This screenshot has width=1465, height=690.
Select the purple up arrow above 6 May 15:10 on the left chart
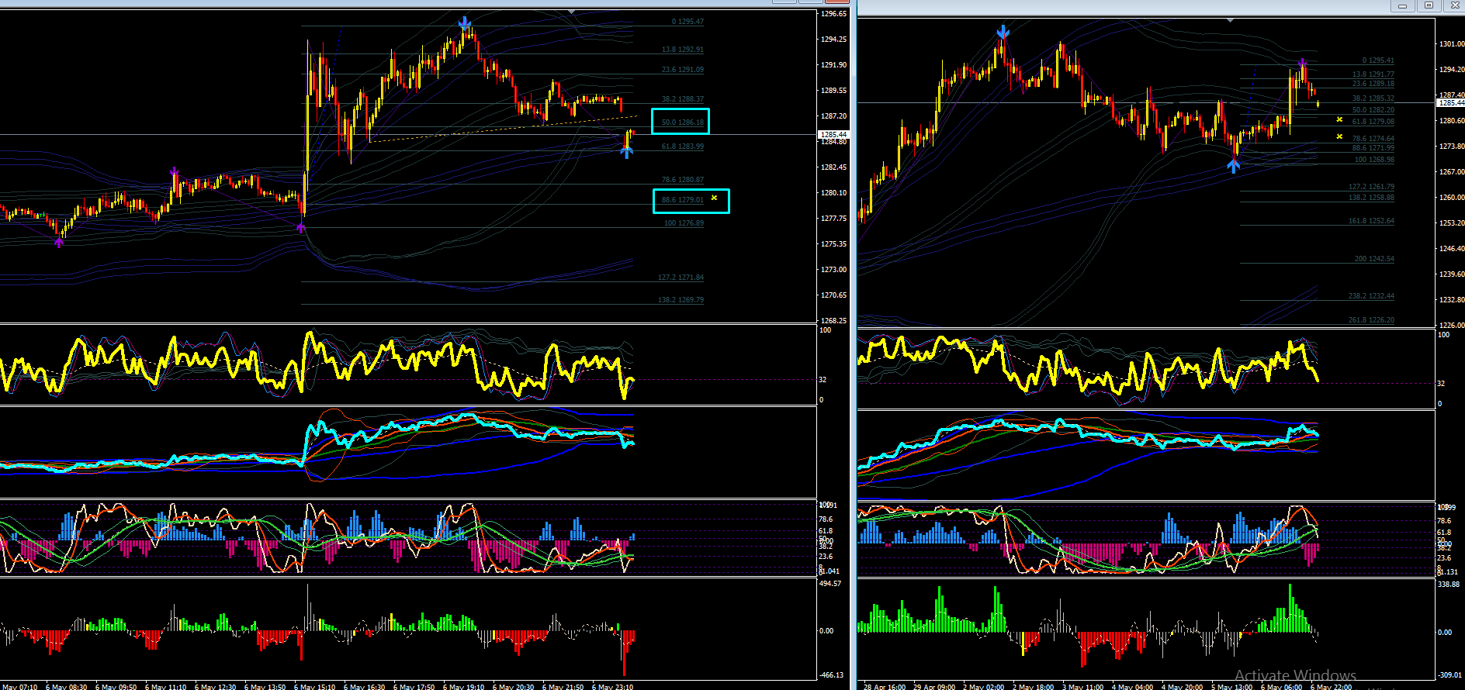(301, 228)
